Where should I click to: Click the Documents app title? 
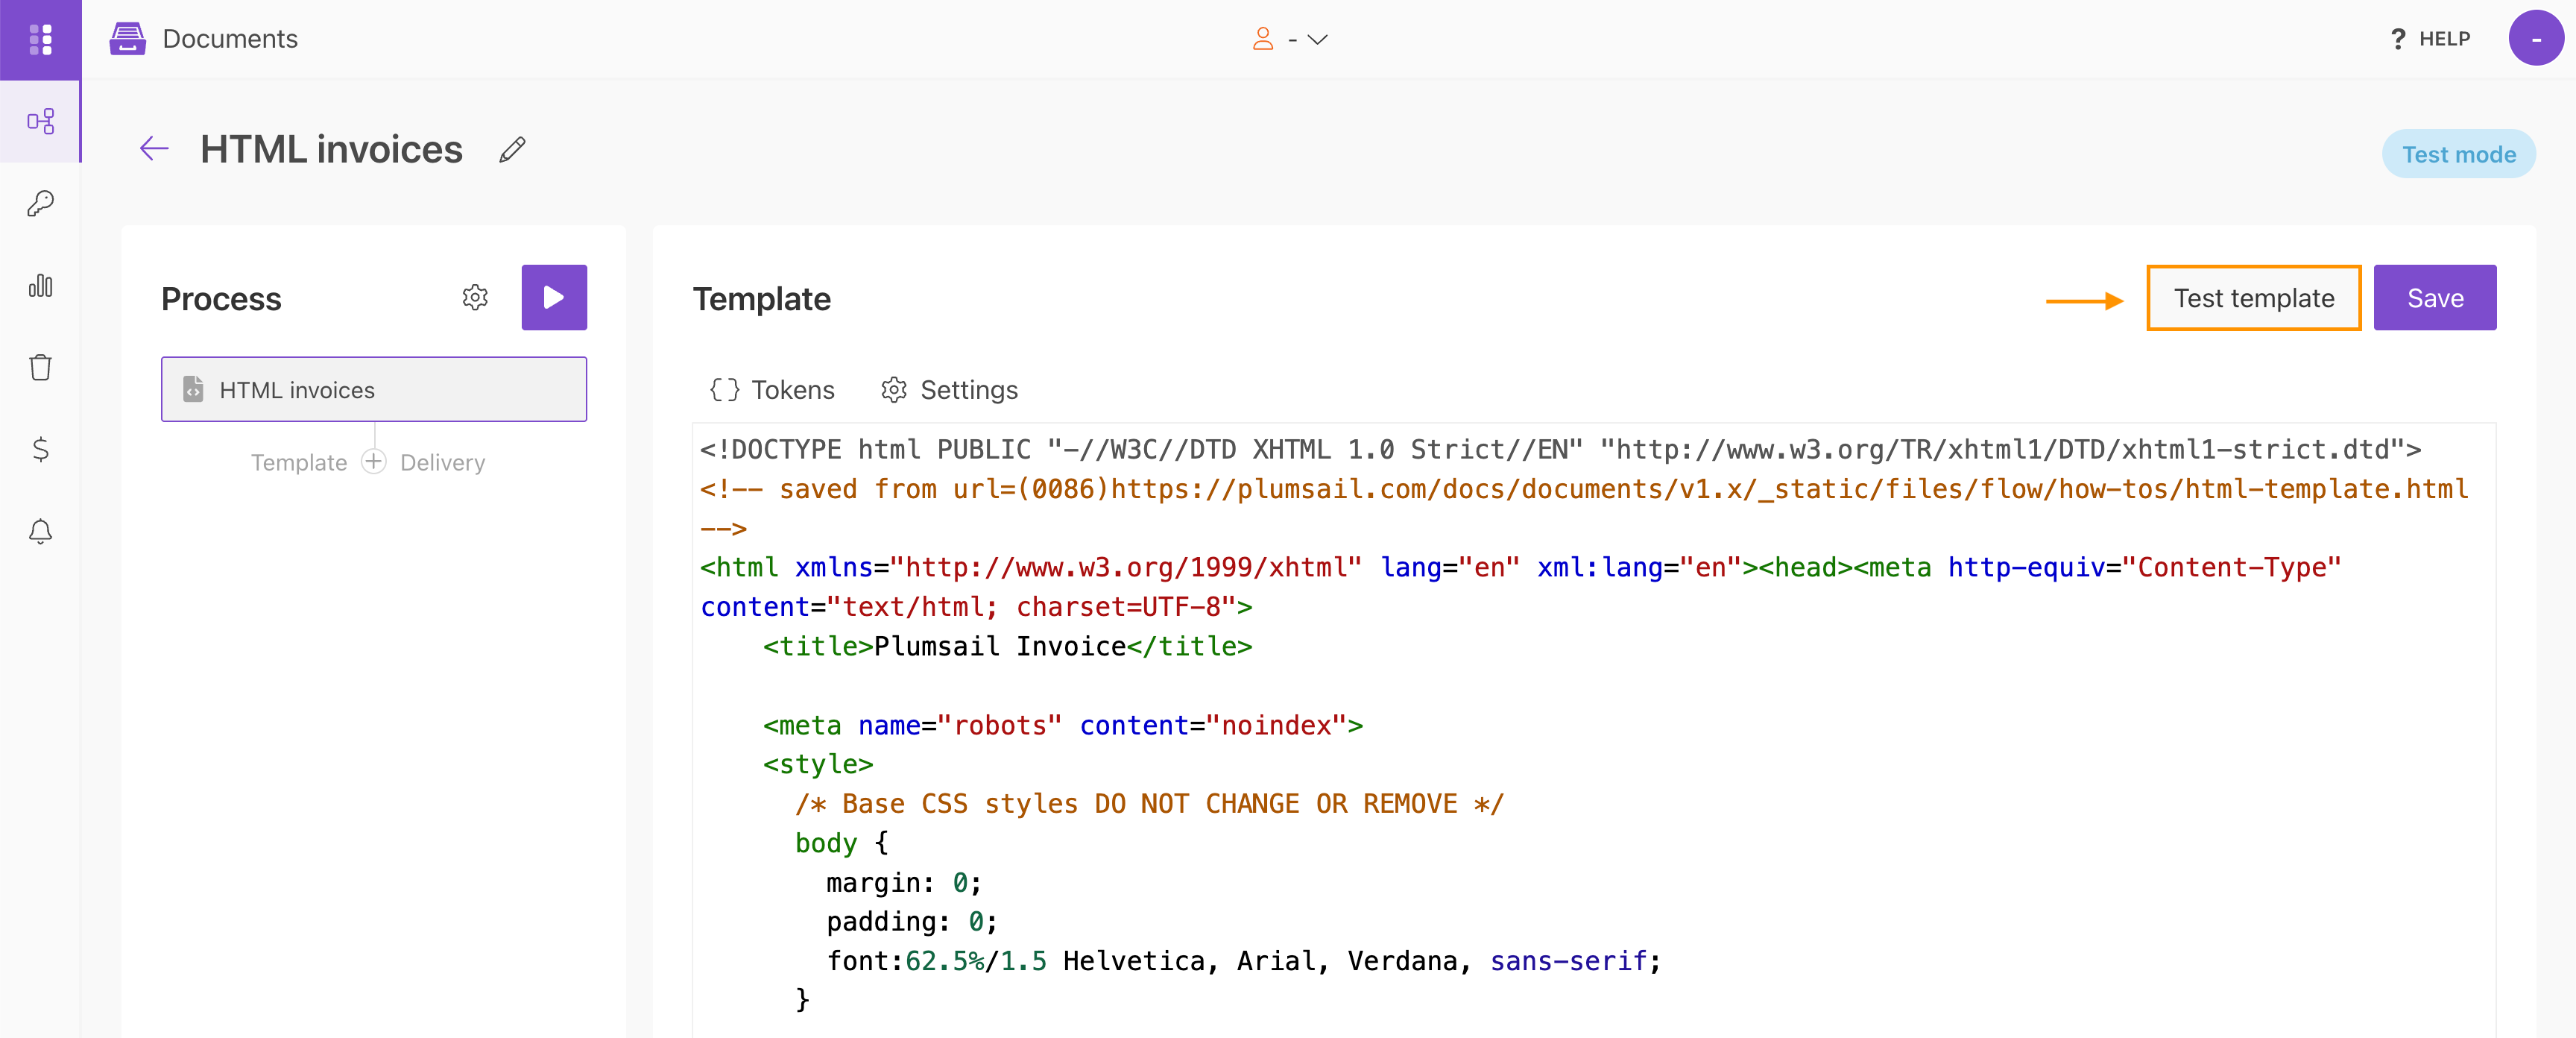click(x=230, y=39)
